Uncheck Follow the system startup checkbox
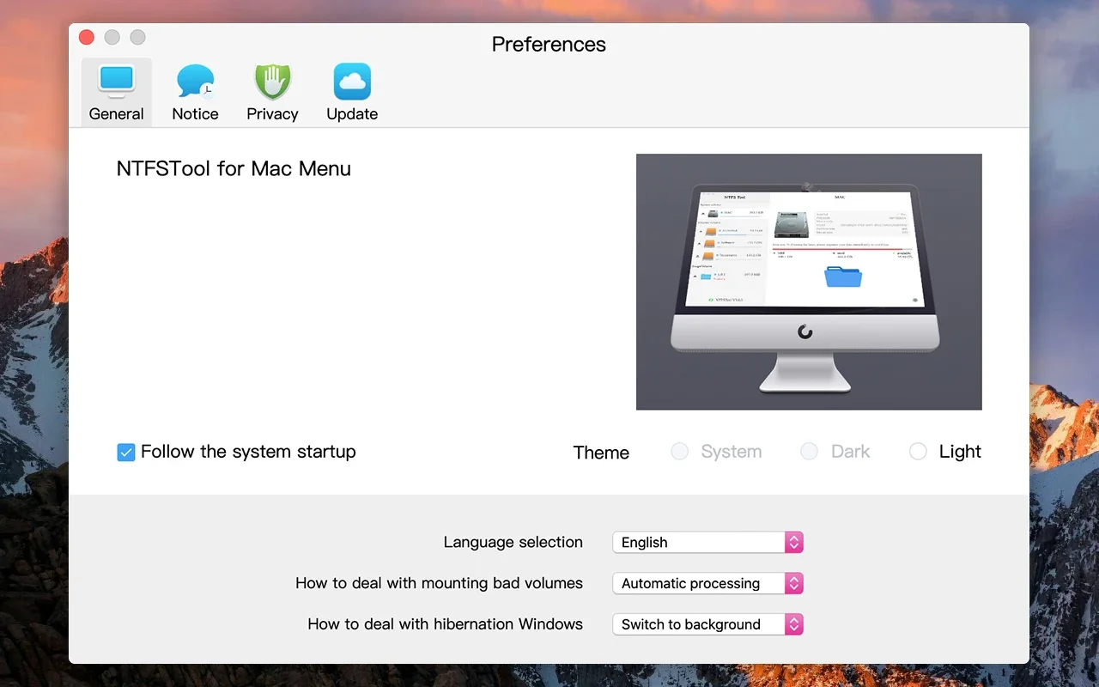 click(126, 453)
